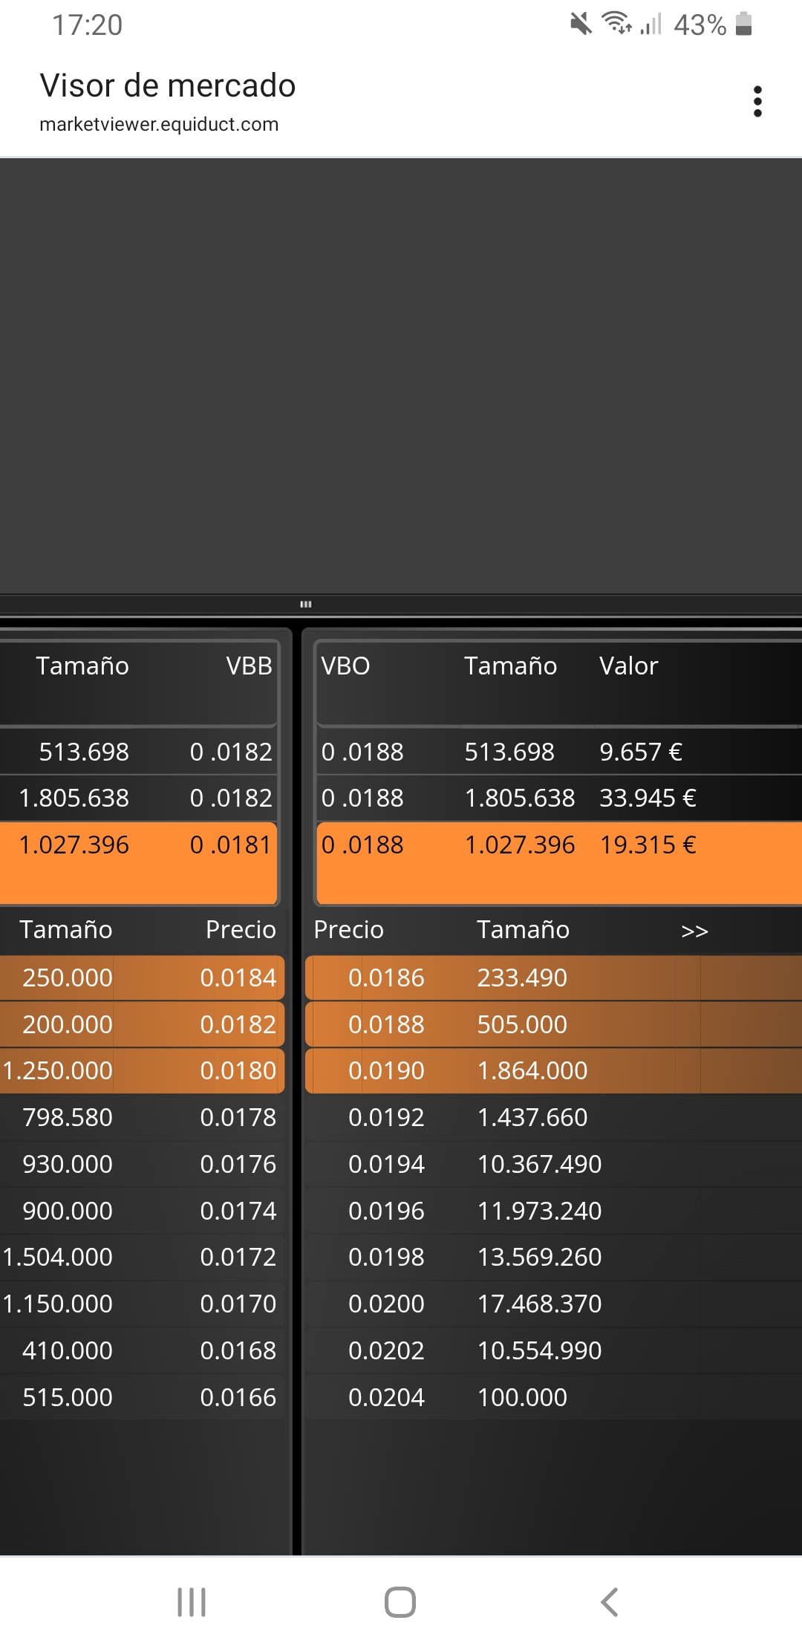Select bid price 0.0176
The height and width of the screenshot is (1649, 802).
click(x=238, y=1164)
